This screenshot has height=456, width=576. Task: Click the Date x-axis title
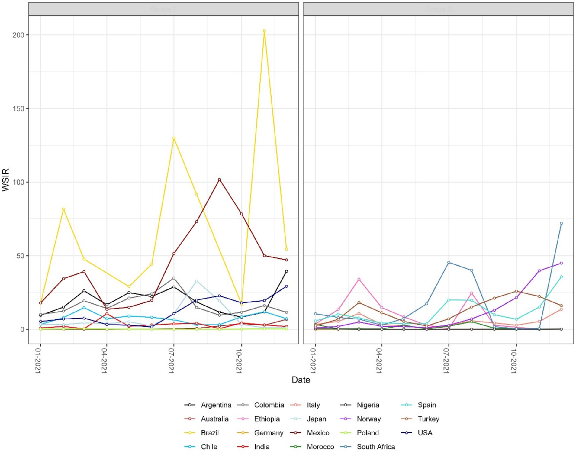coord(301,380)
